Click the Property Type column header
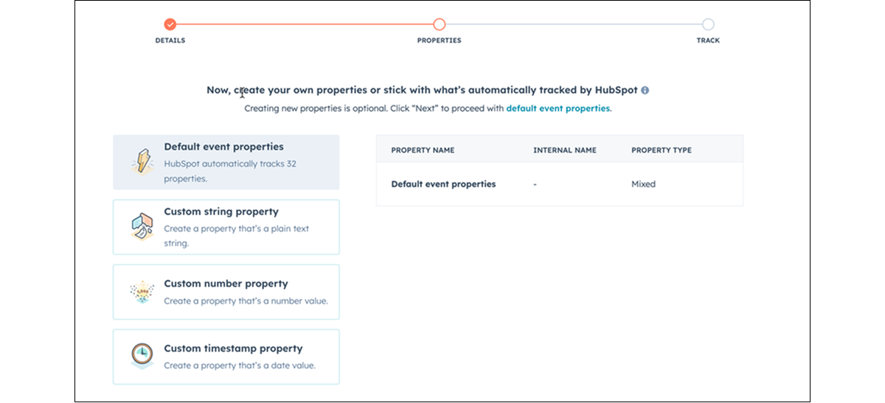This screenshot has height=403, width=885. pyautogui.click(x=661, y=150)
